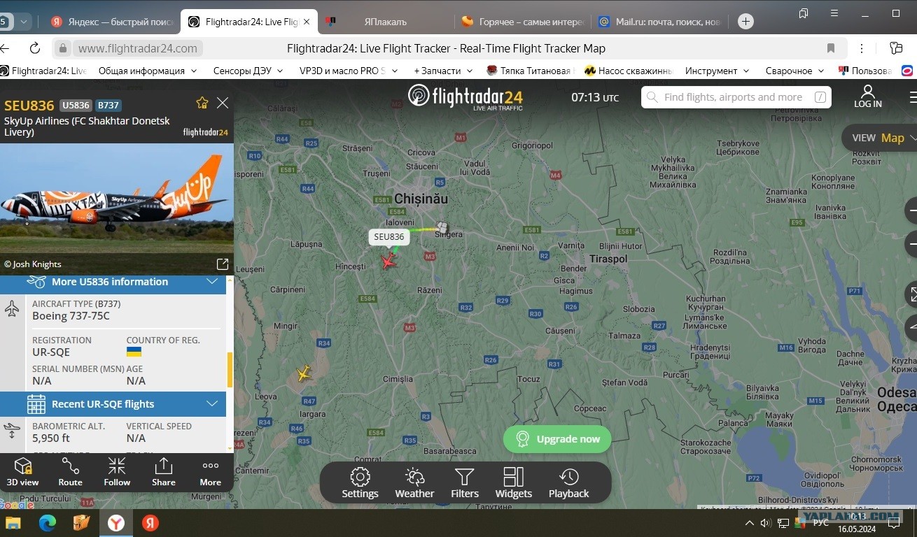Collapse the Recent UR-SQE flights section
This screenshot has width=917, height=537.
point(113,404)
